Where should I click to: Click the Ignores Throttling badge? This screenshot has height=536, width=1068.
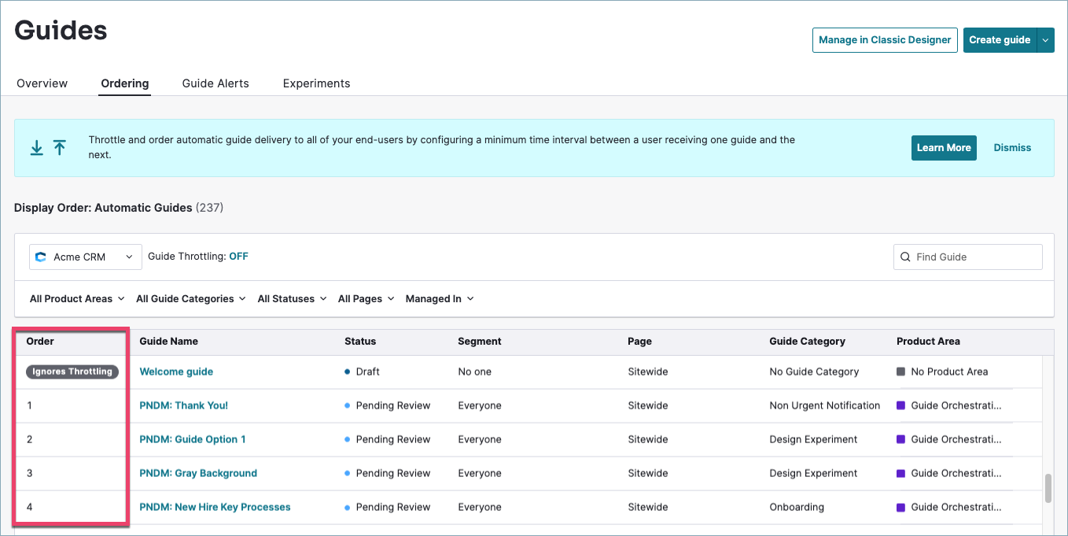click(x=72, y=372)
